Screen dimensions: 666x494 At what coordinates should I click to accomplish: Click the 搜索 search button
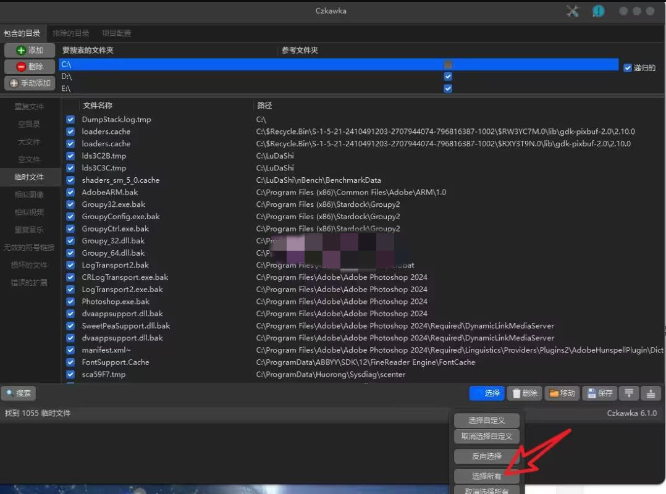pyautogui.click(x=19, y=393)
